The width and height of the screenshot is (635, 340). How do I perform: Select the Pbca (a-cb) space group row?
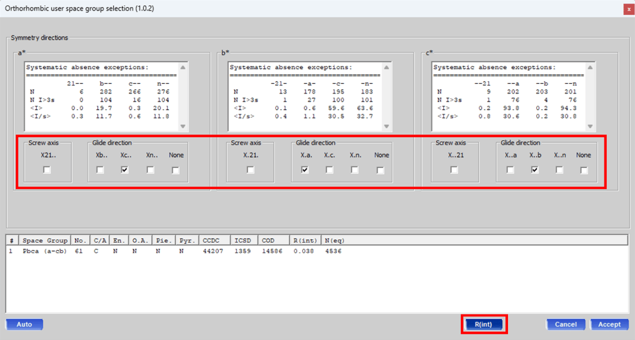[x=45, y=251]
